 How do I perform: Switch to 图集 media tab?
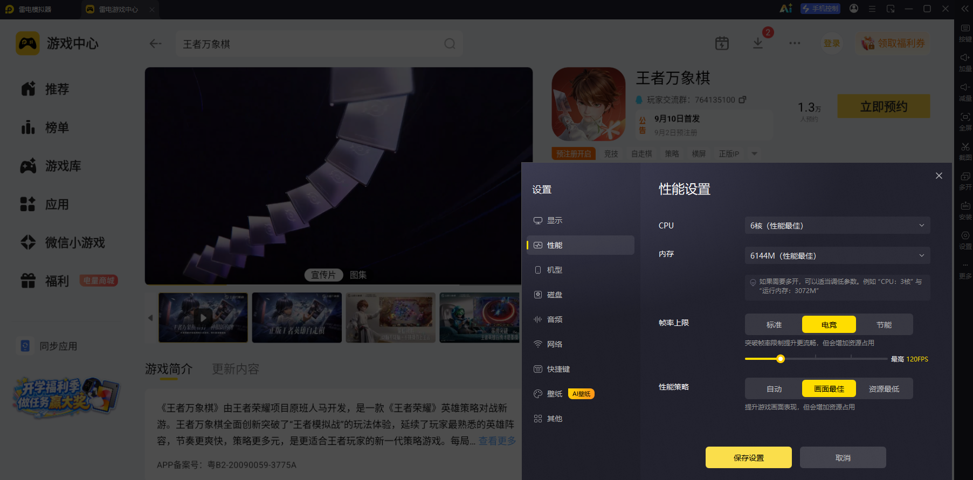358,275
